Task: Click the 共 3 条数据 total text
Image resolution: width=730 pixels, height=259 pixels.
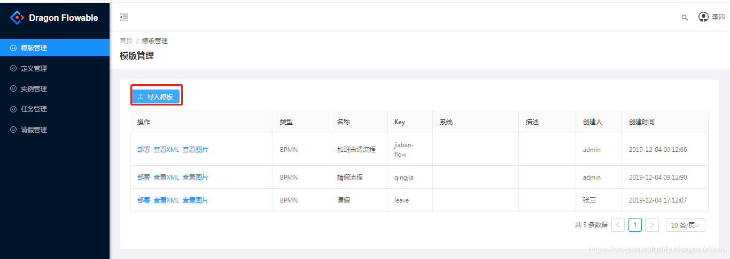Action: coord(591,225)
